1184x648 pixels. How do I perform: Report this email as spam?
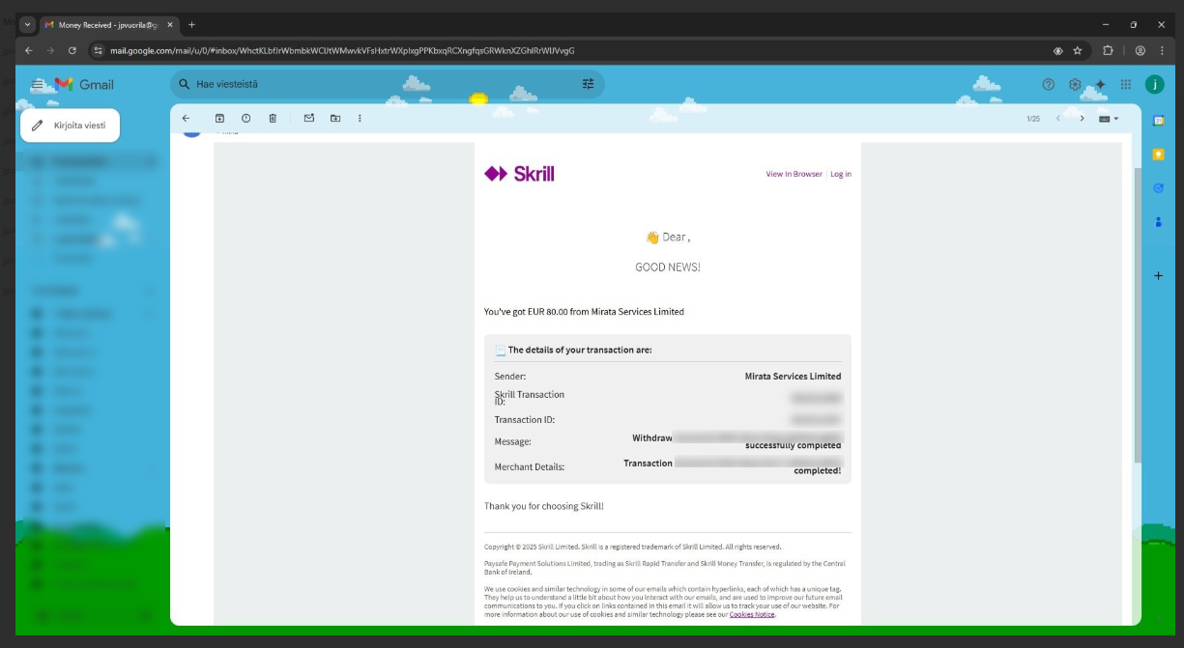245,119
